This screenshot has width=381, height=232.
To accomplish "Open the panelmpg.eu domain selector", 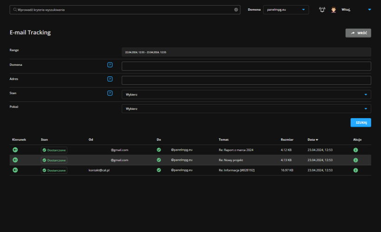I will click(285, 10).
